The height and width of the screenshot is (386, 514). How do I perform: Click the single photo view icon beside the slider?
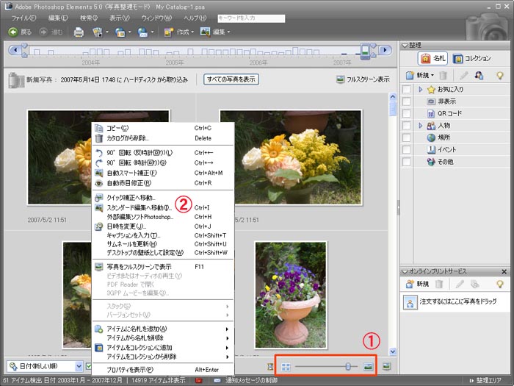(369, 367)
